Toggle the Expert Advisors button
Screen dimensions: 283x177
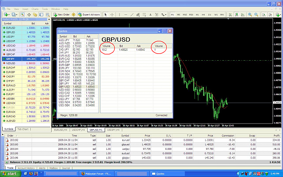tap(89, 14)
